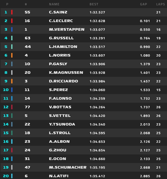Click the LAPS column header
The width and height of the screenshot is (167, 179).
160,4
